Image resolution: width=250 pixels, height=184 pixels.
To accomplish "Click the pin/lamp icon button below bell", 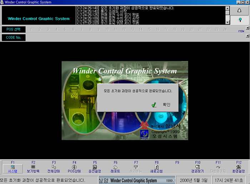I will [240, 20].
